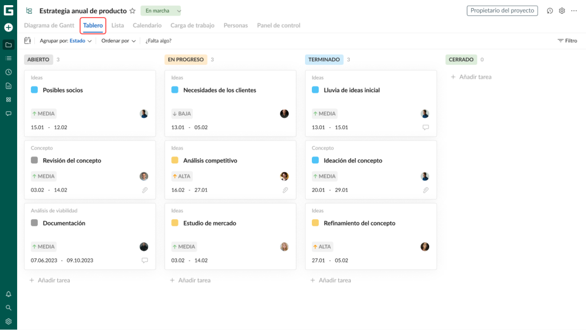Open the attachment clip on Revisión del concepto
Image resolution: width=586 pixels, height=330 pixels.
click(x=145, y=190)
